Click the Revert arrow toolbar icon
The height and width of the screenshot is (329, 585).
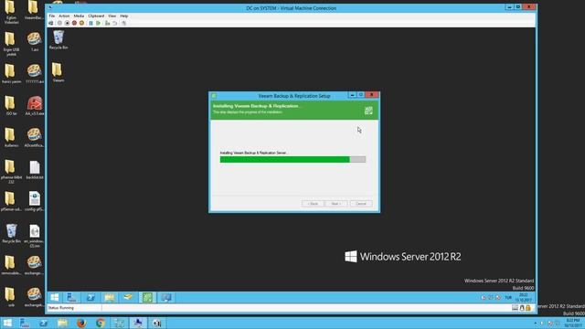pos(115,23)
